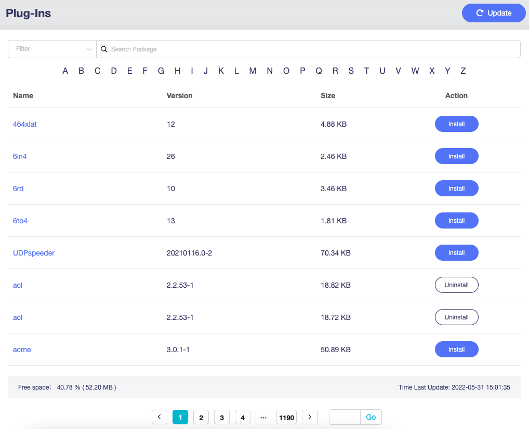Screen dimensions: 529x429
Task: Filter packages by letter K
Action: (221, 71)
